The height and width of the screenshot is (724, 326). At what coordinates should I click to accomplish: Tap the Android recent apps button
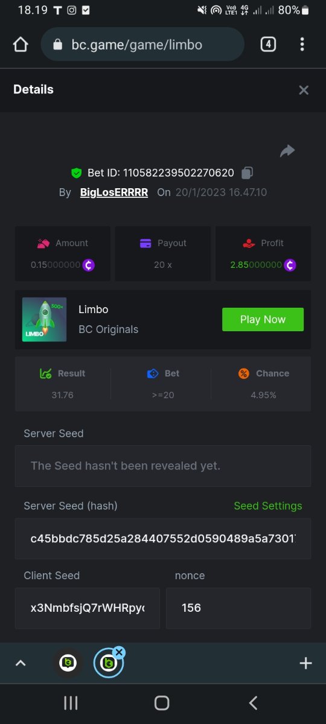tap(71, 703)
